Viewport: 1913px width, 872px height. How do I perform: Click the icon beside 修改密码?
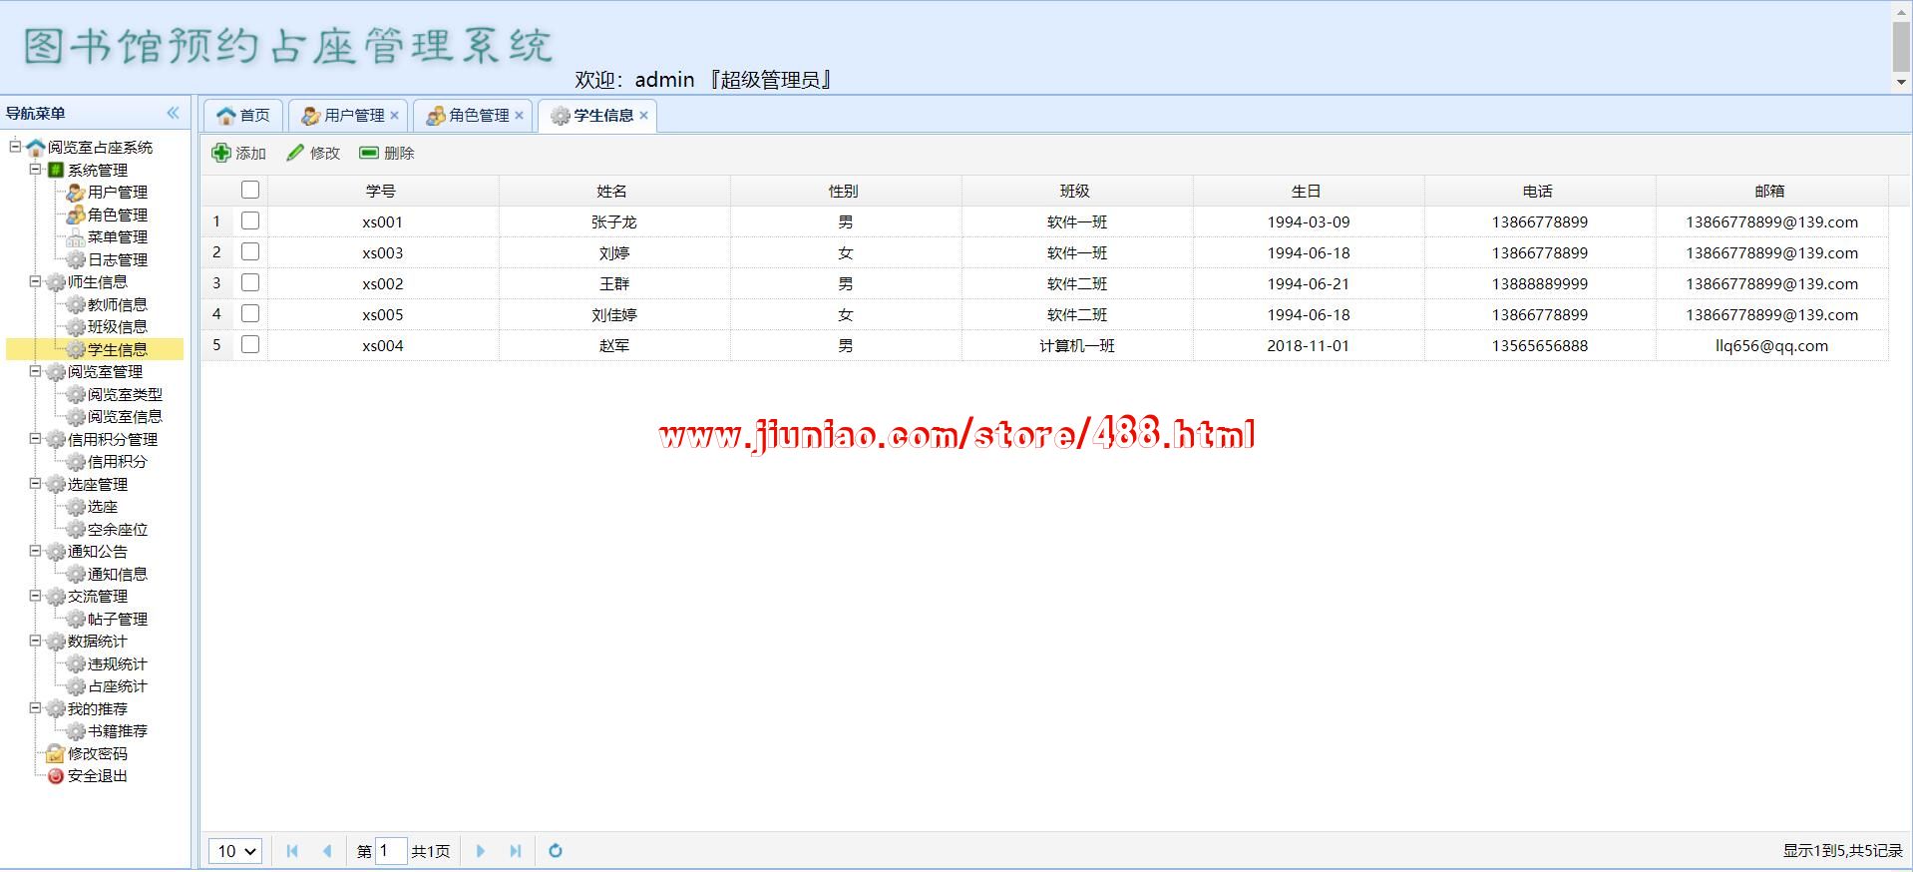tap(56, 753)
